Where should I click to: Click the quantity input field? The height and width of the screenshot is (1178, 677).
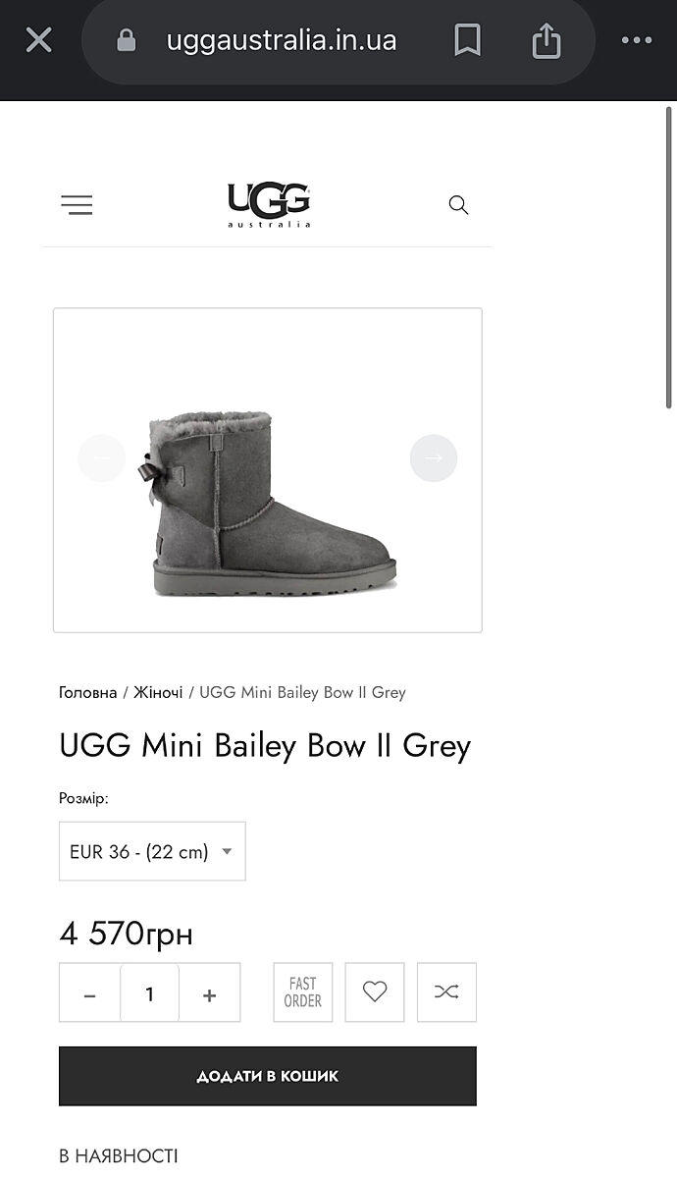point(149,994)
